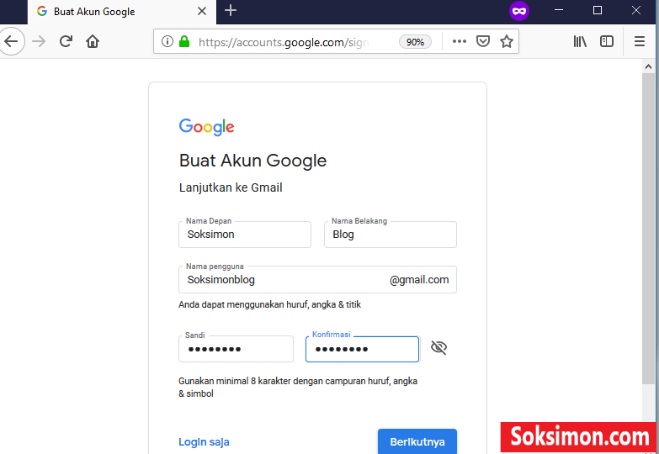Click the private browsing mask icon

point(519,11)
